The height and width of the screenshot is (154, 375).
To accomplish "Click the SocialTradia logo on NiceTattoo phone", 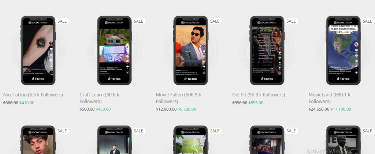I will [38, 23].
